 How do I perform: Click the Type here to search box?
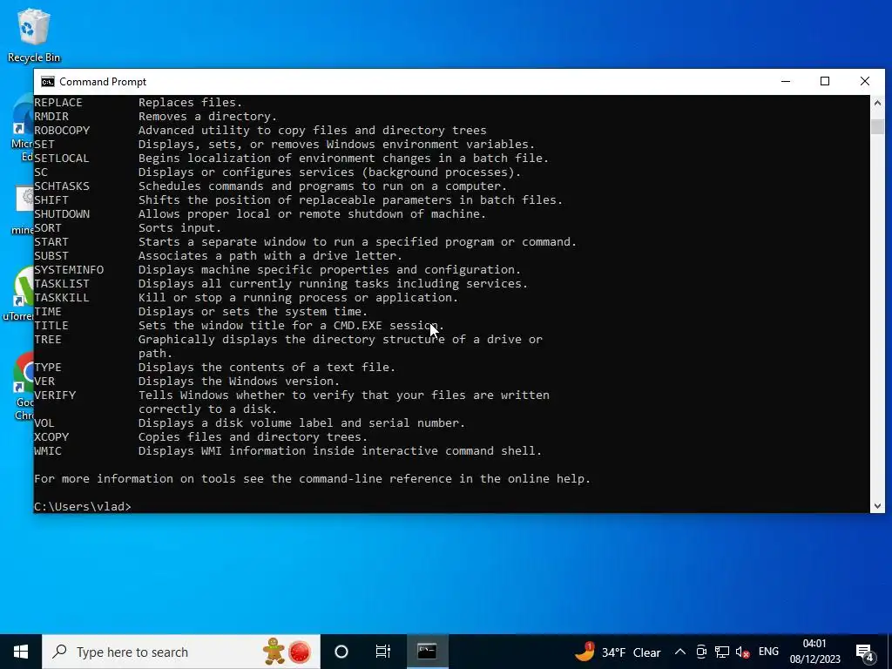tap(181, 652)
